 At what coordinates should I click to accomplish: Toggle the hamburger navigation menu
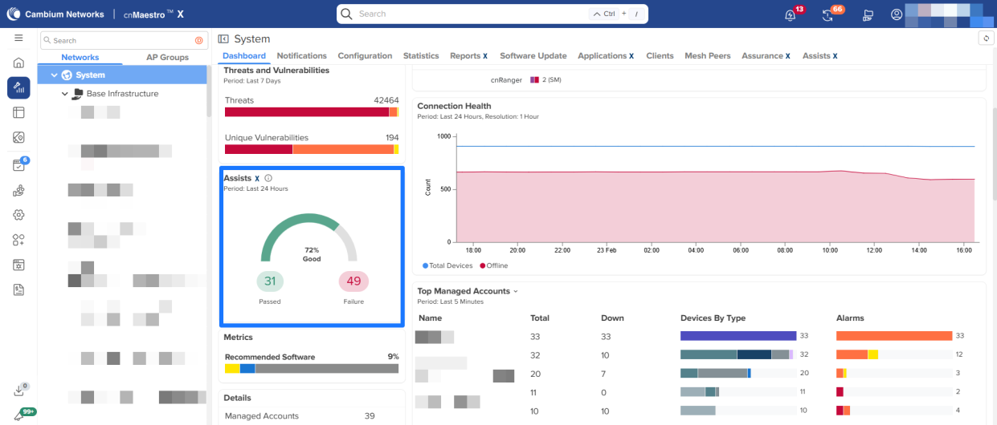(x=18, y=38)
